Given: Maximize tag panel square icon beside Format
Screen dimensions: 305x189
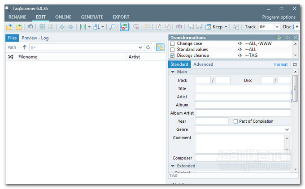Looking at the screenshot, I should tap(295, 64).
